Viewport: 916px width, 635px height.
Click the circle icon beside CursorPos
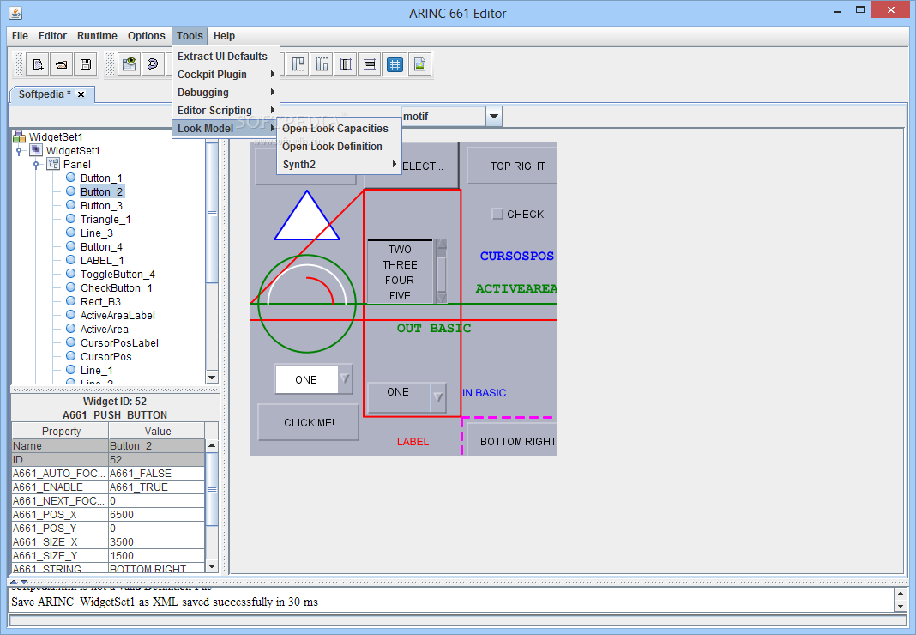click(70, 356)
